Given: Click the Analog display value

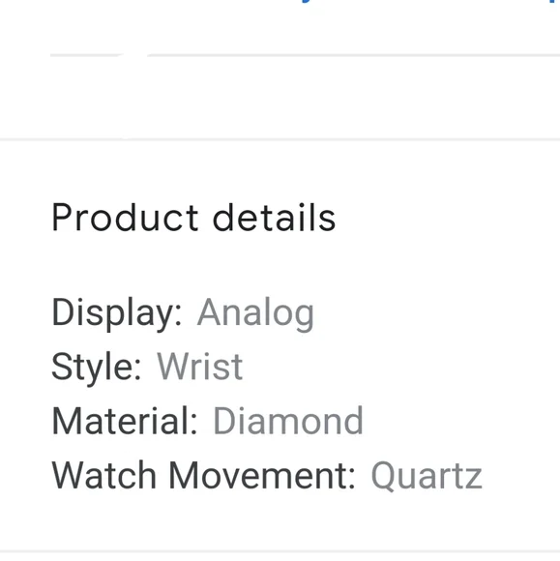Looking at the screenshot, I should (x=255, y=313).
